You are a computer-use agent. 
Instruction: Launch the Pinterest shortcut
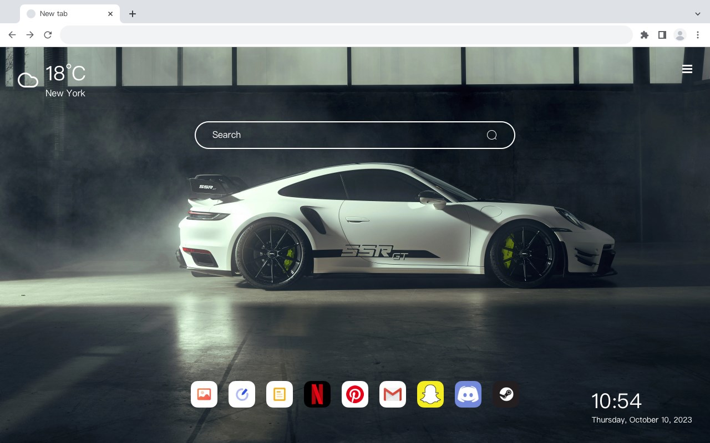tap(355, 394)
